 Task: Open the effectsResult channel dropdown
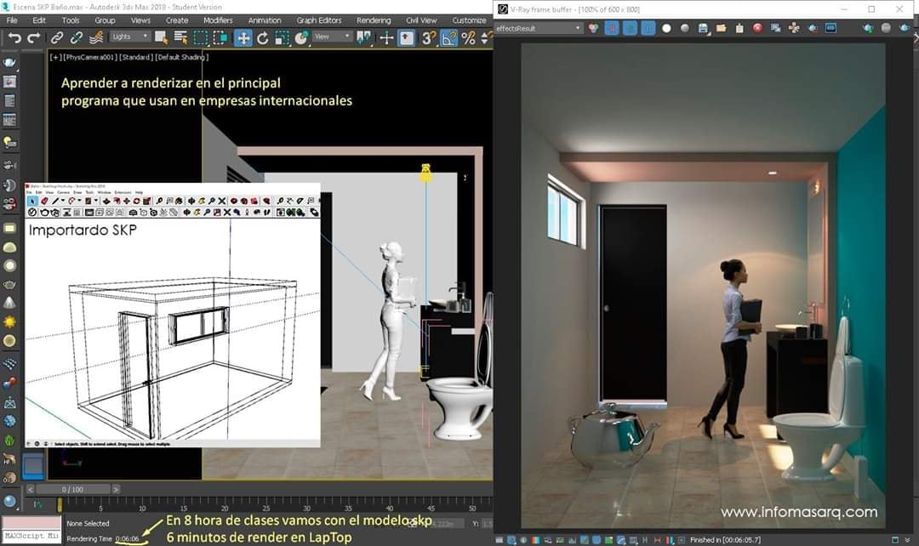(x=539, y=28)
